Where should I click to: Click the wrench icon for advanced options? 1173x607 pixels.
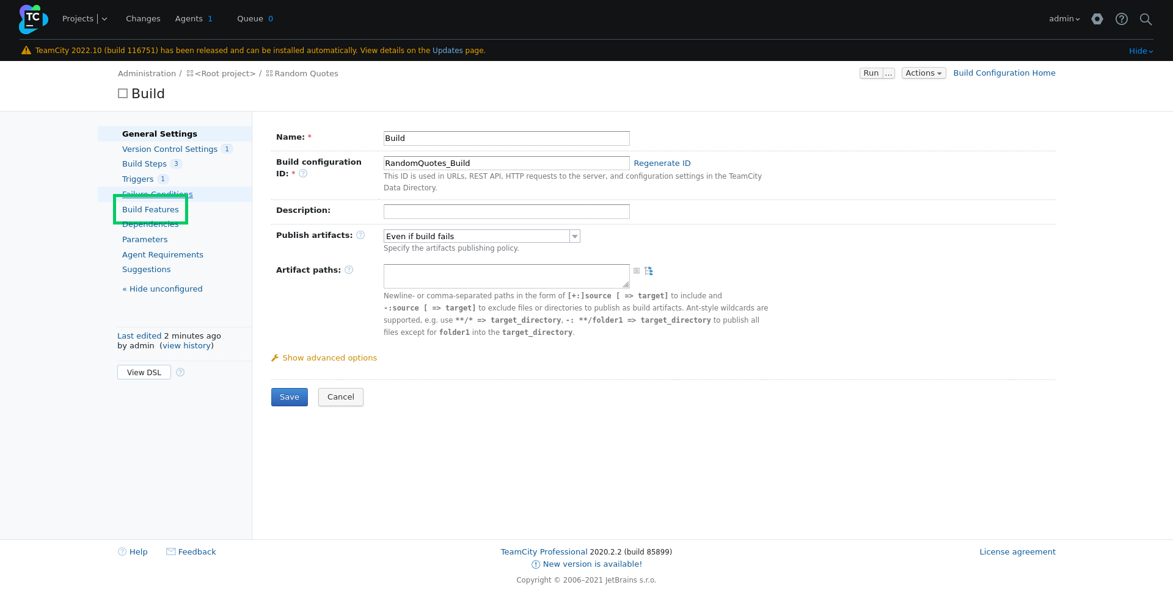[275, 358]
